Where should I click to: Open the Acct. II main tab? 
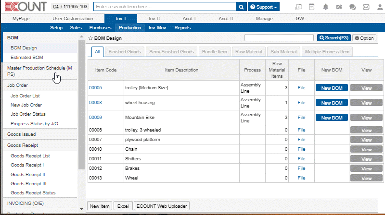pos(226,19)
